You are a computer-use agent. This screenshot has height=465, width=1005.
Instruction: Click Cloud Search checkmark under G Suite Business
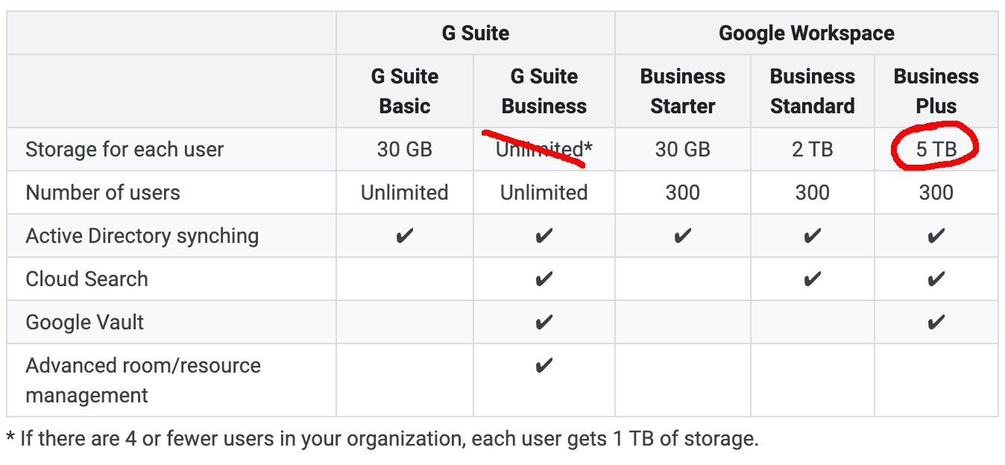[x=544, y=279]
